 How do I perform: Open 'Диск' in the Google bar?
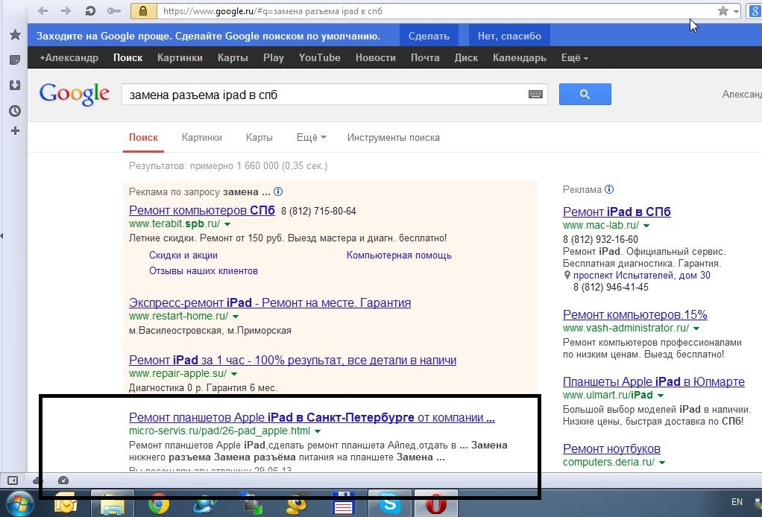pyautogui.click(x=466, y=58)
